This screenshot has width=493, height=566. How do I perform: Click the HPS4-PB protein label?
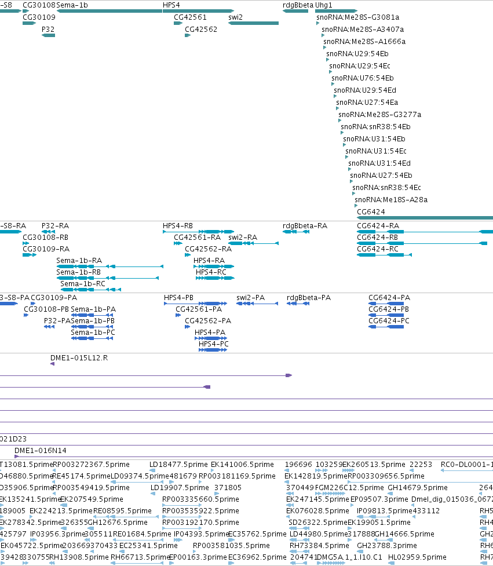178,297
